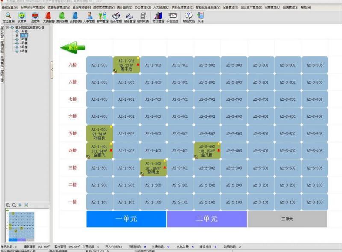Click the red bell on room A2-2-402
This screenshot has width=342, height=252.
point(218,150)
